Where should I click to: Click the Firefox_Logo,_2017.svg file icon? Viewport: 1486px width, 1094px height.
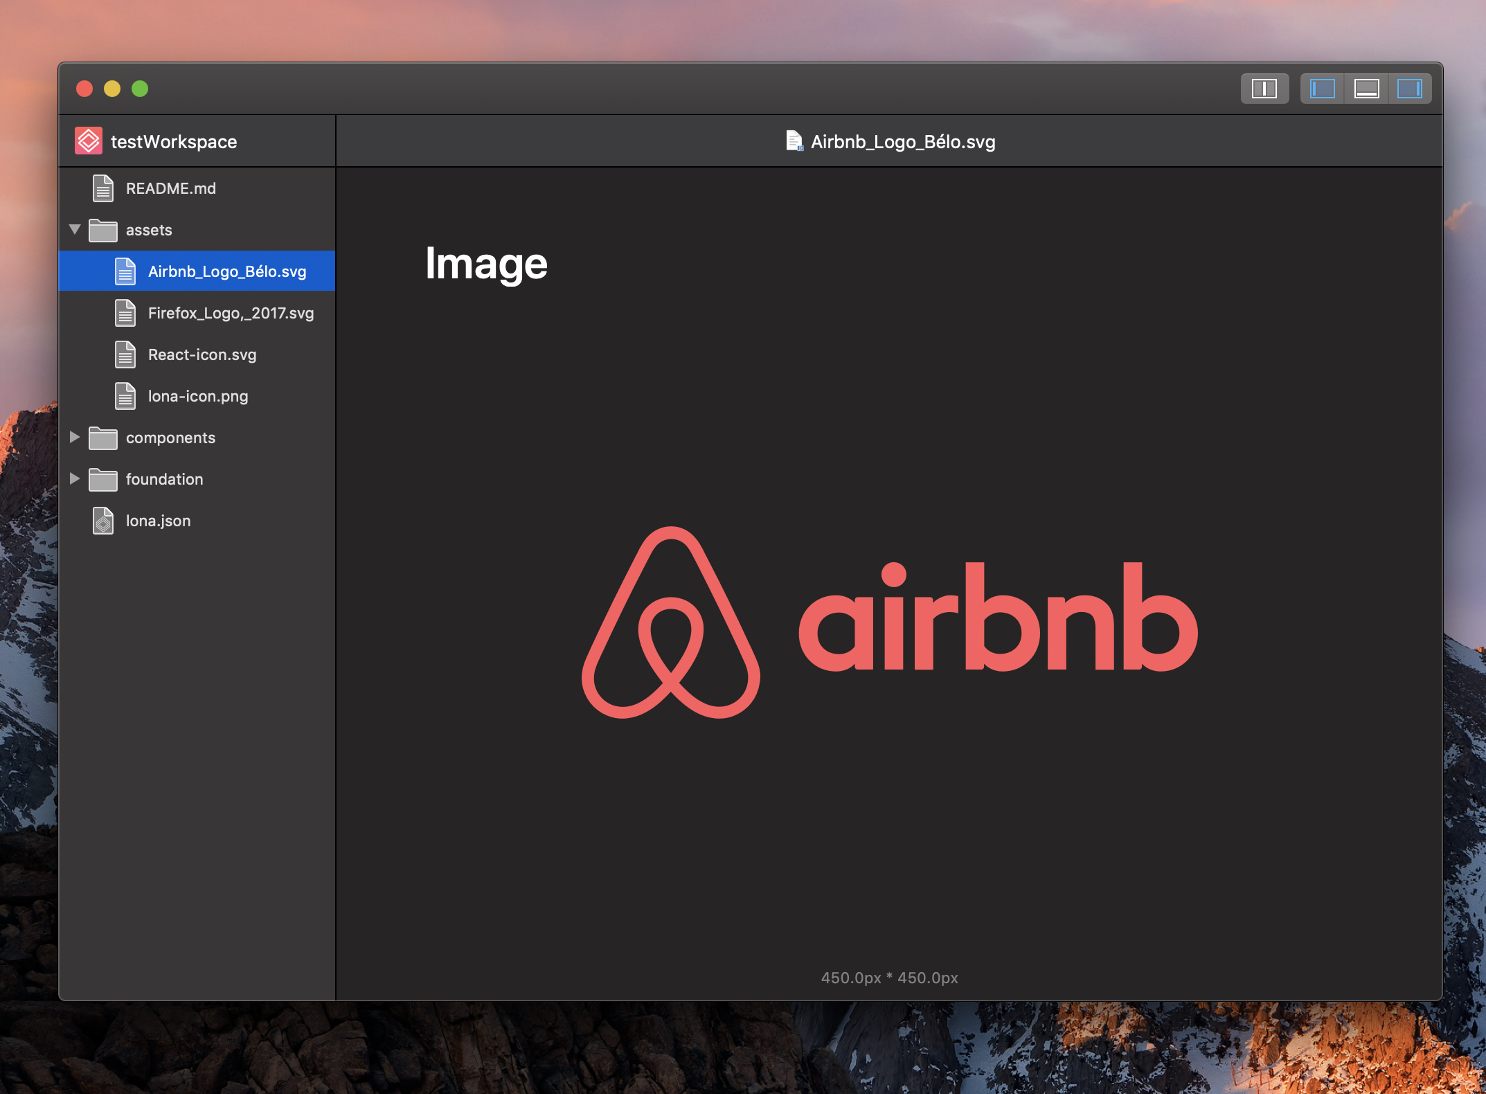pos(125,313)
